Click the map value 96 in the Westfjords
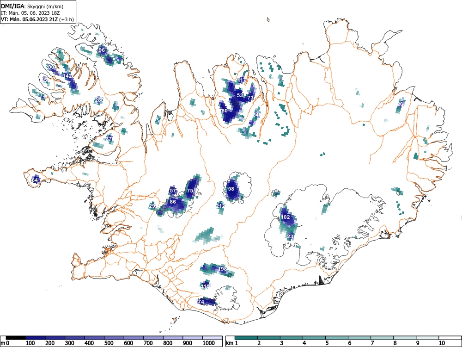Viewport: 462px width, 347px height. coord(102,50)
